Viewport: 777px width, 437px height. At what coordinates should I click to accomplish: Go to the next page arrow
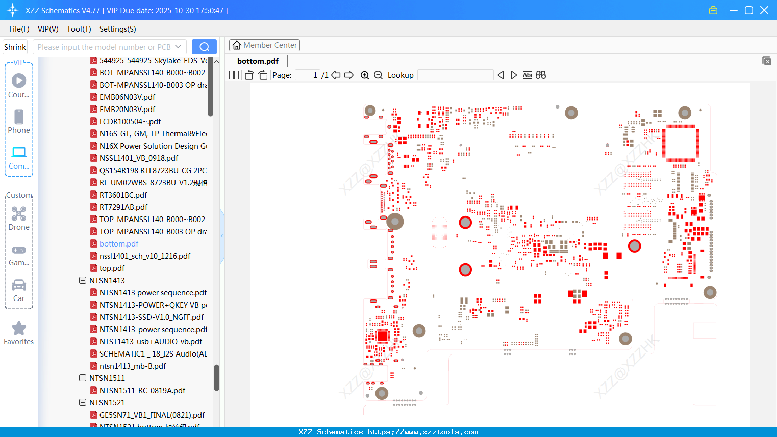[349, 75]
